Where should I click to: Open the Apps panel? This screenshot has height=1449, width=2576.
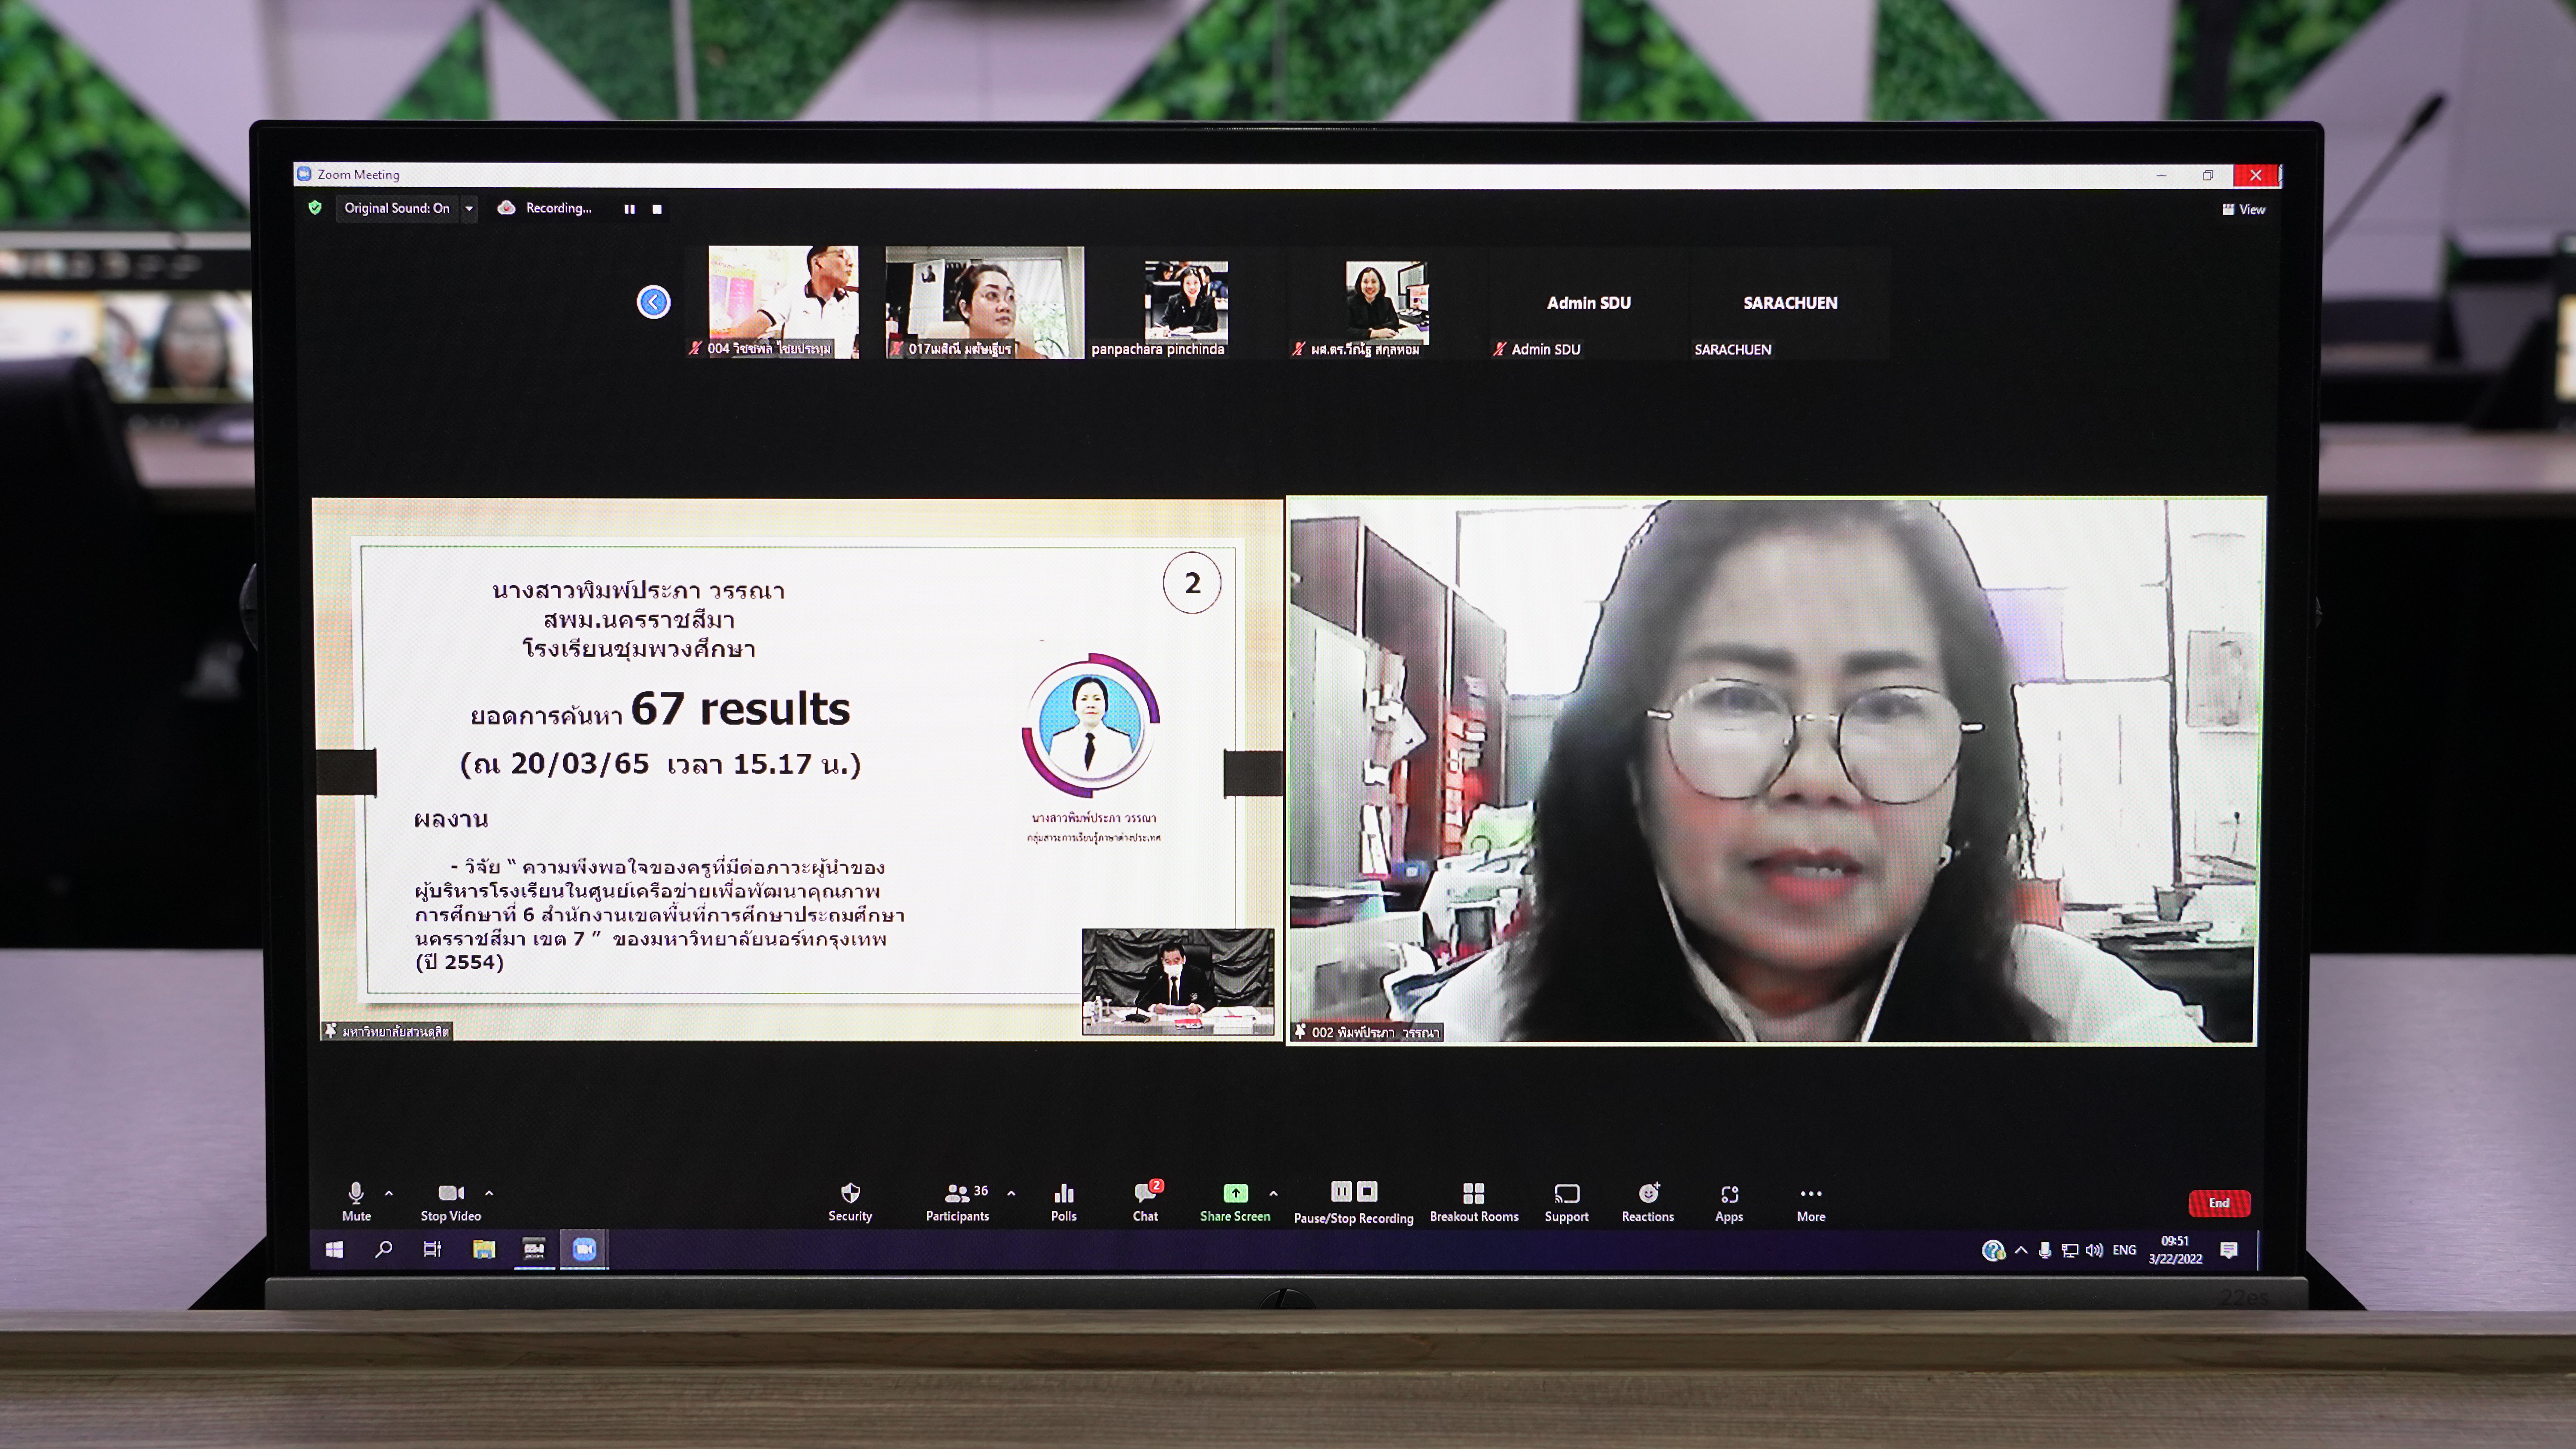1728,1200
